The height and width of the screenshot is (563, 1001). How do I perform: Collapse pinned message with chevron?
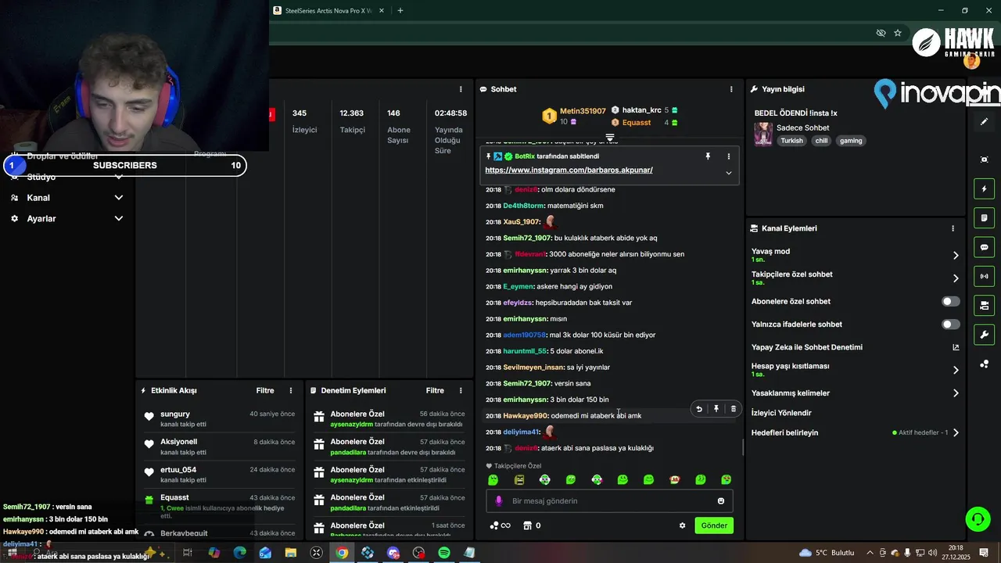(729, 173)
